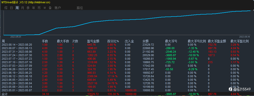Click floating loss ratio -12.40 %

(193, 52)
